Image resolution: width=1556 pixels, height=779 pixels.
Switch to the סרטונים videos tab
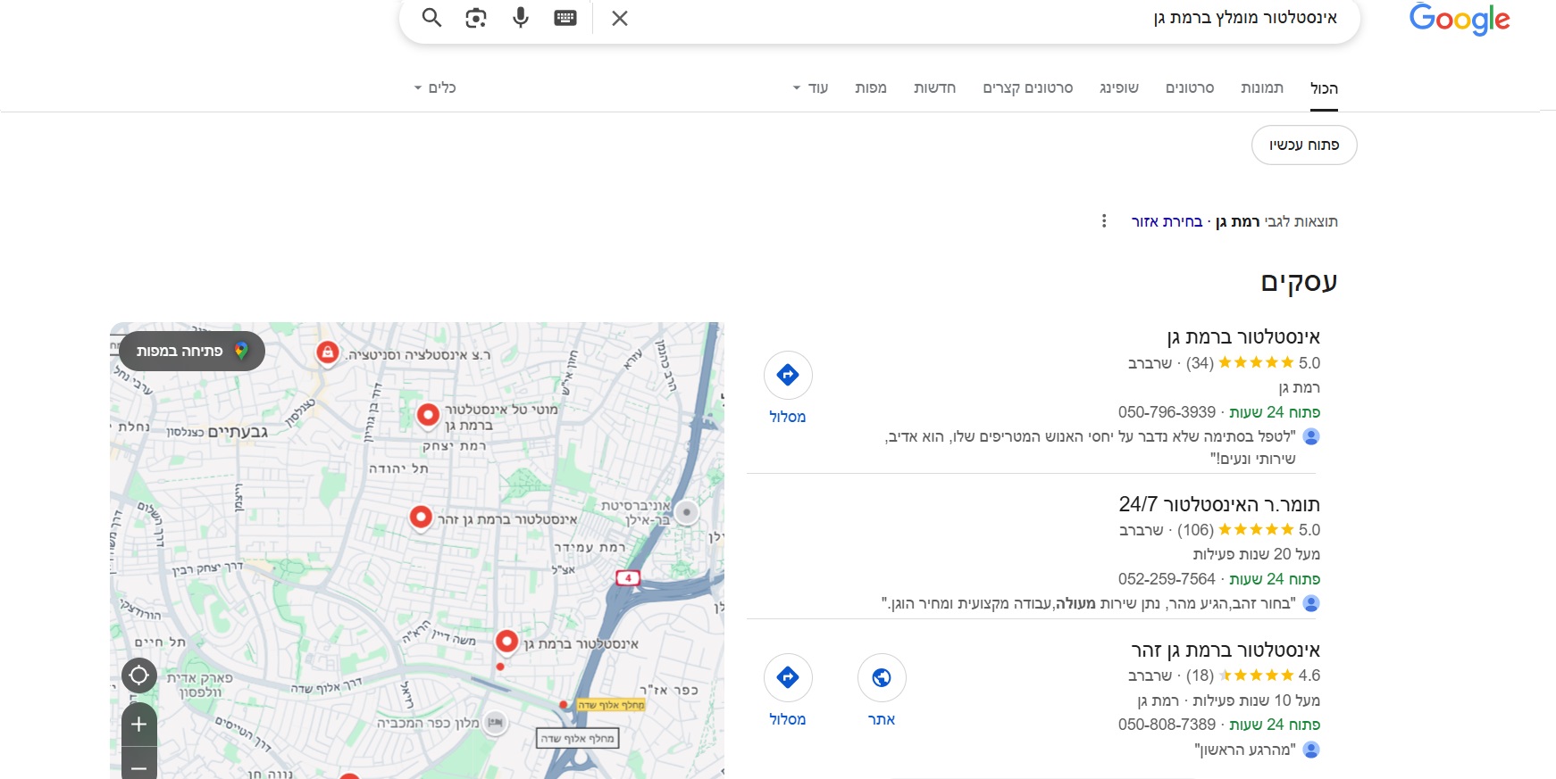tap(1190, 87)
